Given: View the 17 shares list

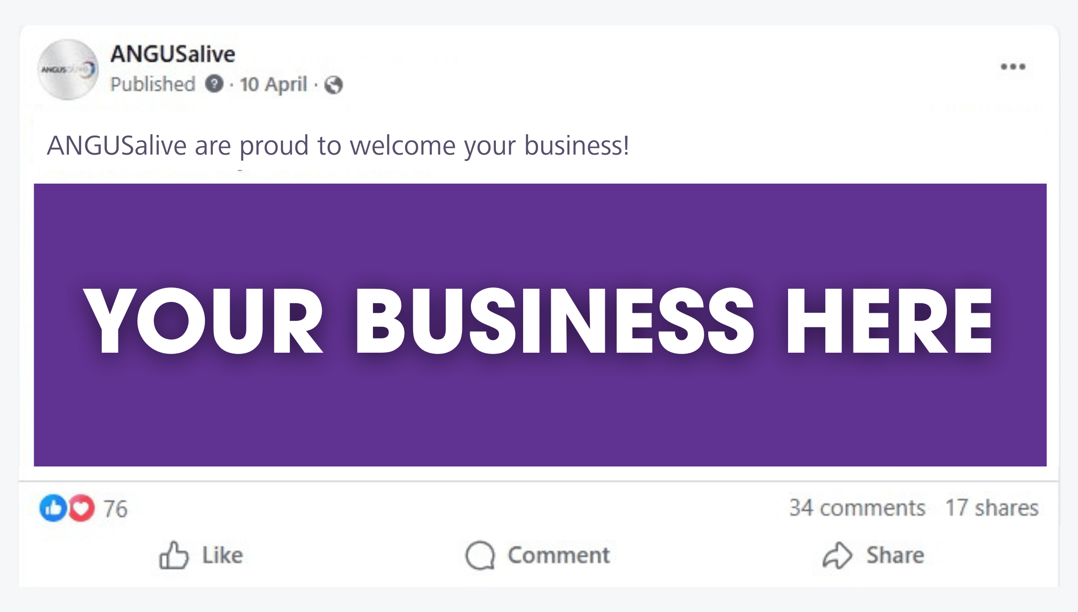Looking at the screenshot, I should pos(992,508).
